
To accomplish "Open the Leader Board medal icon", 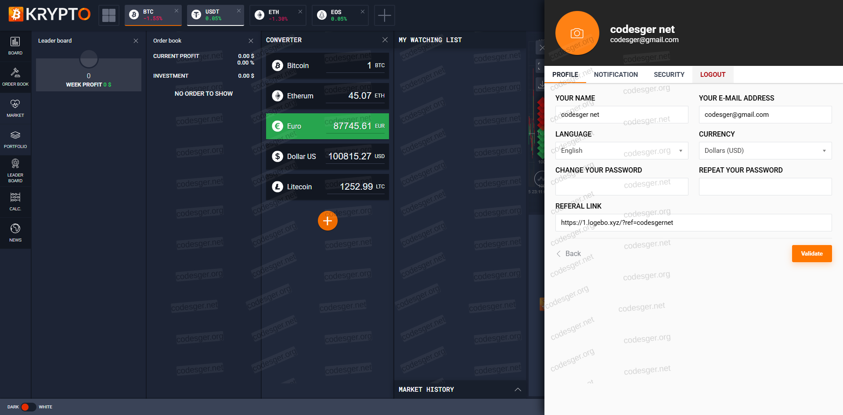I will tap(15, 164).
